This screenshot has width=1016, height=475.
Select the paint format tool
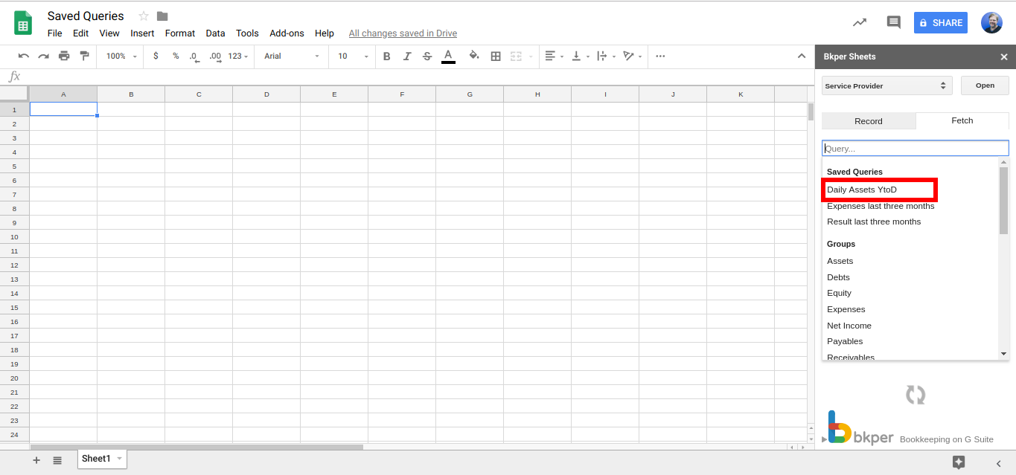(84, 56)
